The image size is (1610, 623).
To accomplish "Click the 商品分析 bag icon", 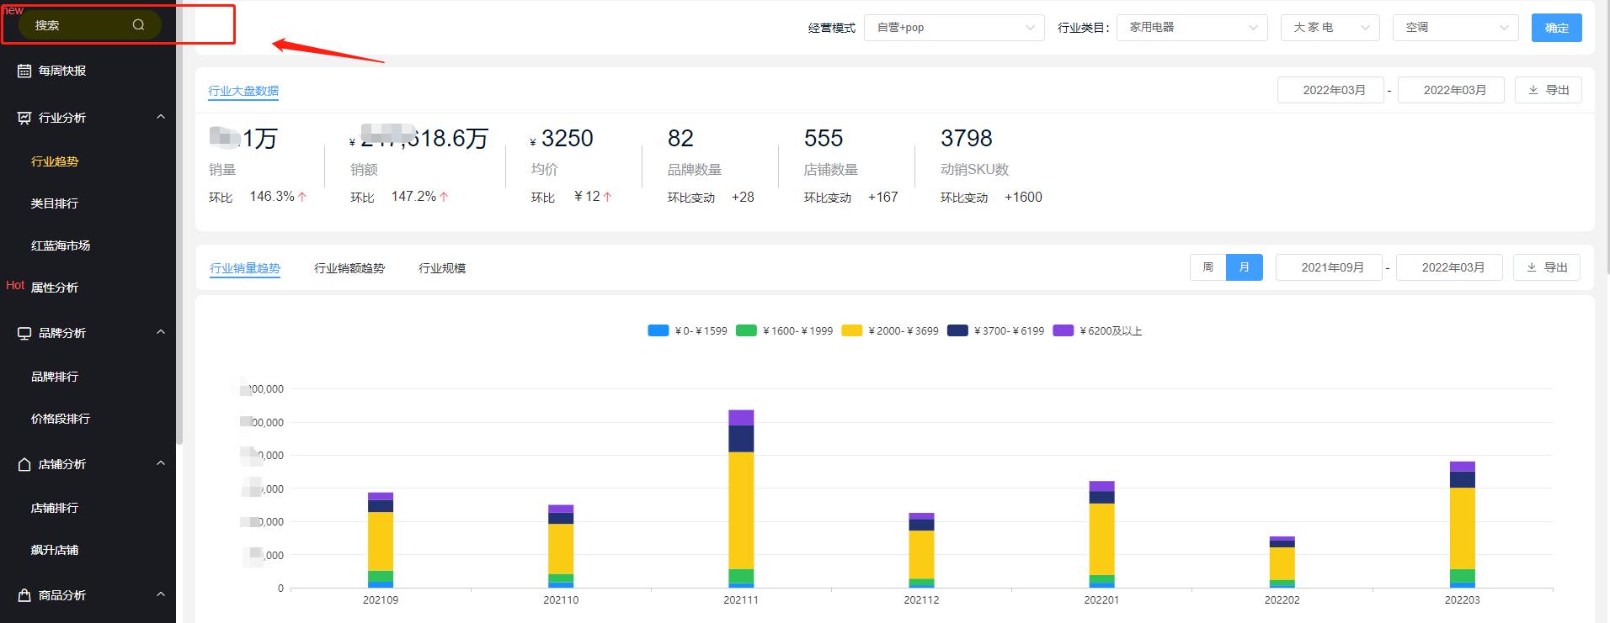I will [24, 595].
